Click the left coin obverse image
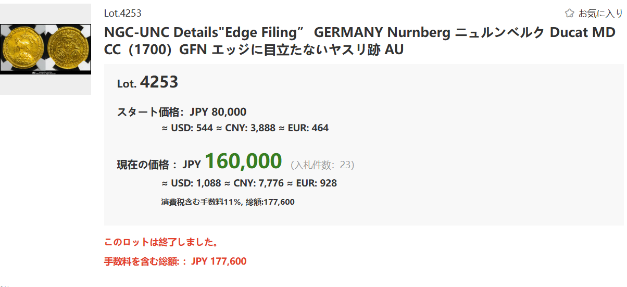Image resolution: width=627 pixels, height=287 pixels. click(x=22, y=49)
